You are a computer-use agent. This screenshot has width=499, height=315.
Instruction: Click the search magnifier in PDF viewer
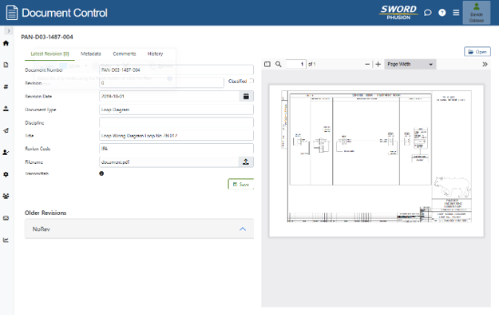coord(279,64)
